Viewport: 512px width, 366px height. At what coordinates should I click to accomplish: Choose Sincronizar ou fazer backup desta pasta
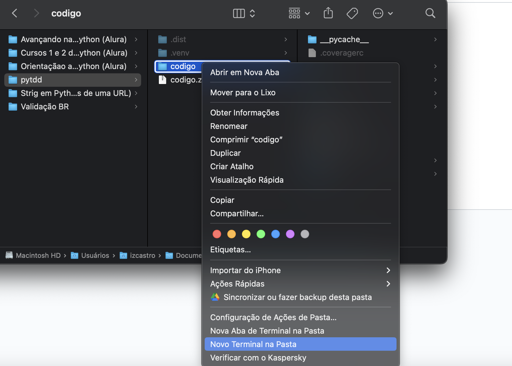pos(300,297)
